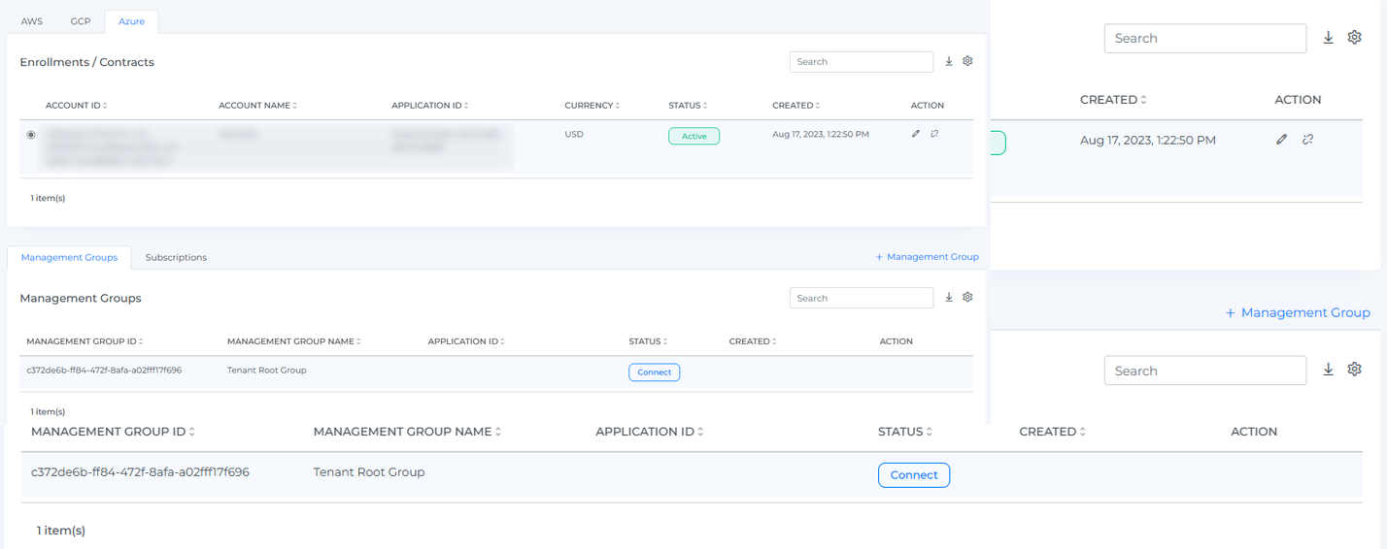Screen dimensions: 1387x549
Task: Click the large download icon in top-right corner
Action: tap(1329, 38)
